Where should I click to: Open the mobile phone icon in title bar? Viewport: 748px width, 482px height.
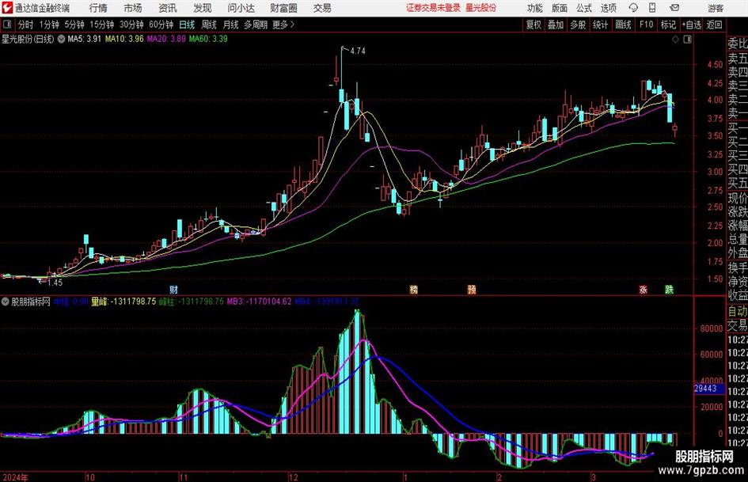pos(652,8)
